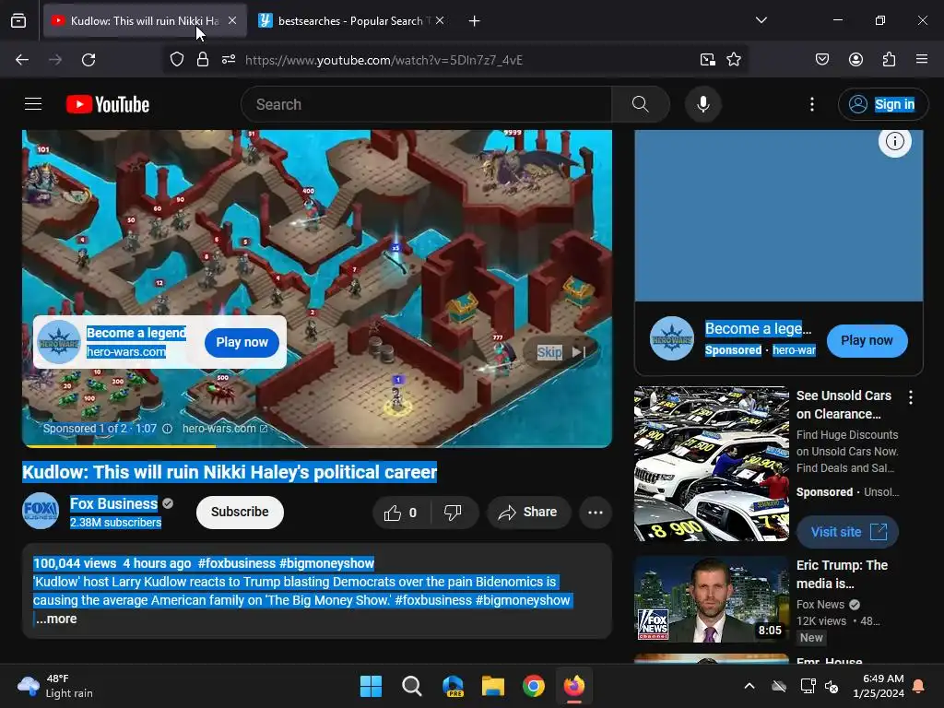Like the video with thumbs up
The height and width of the screenshot is (708, 944).
402,513
